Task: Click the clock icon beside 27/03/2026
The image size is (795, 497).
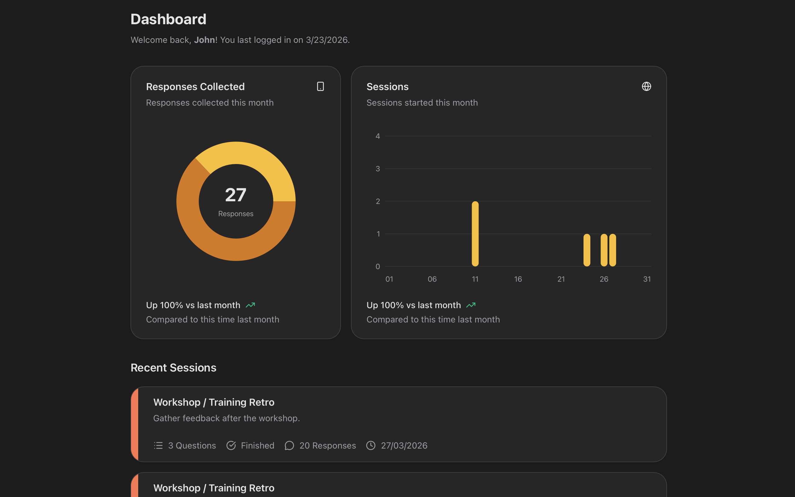Action: click(x=371, y=445)
